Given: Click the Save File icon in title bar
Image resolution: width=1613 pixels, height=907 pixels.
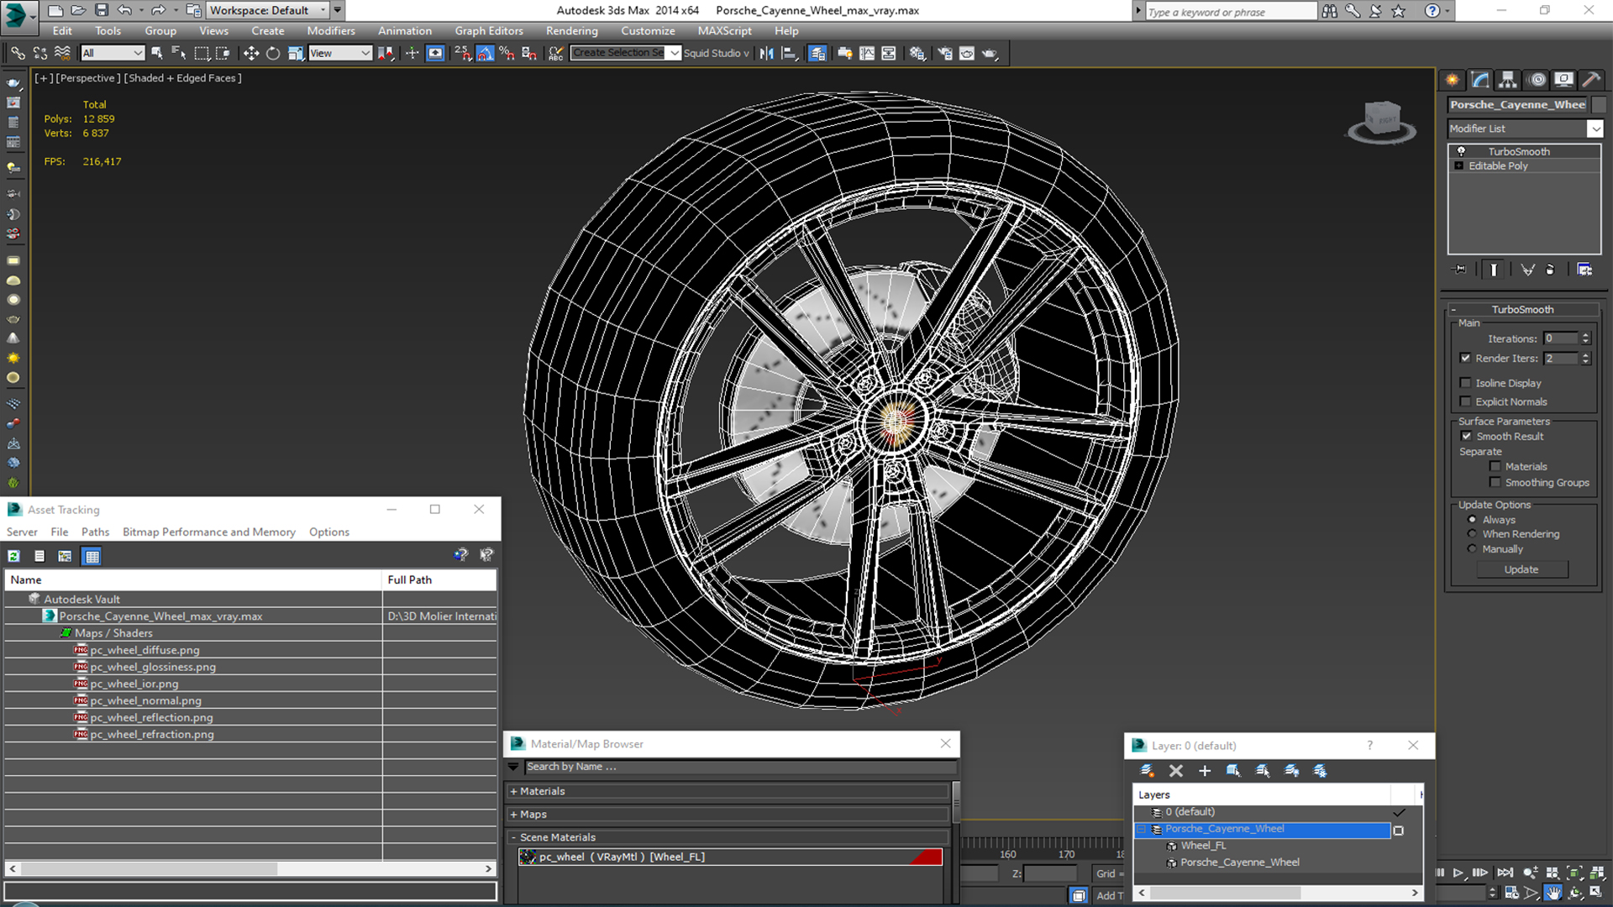Looking at the screenshot, I should [101, 10].
